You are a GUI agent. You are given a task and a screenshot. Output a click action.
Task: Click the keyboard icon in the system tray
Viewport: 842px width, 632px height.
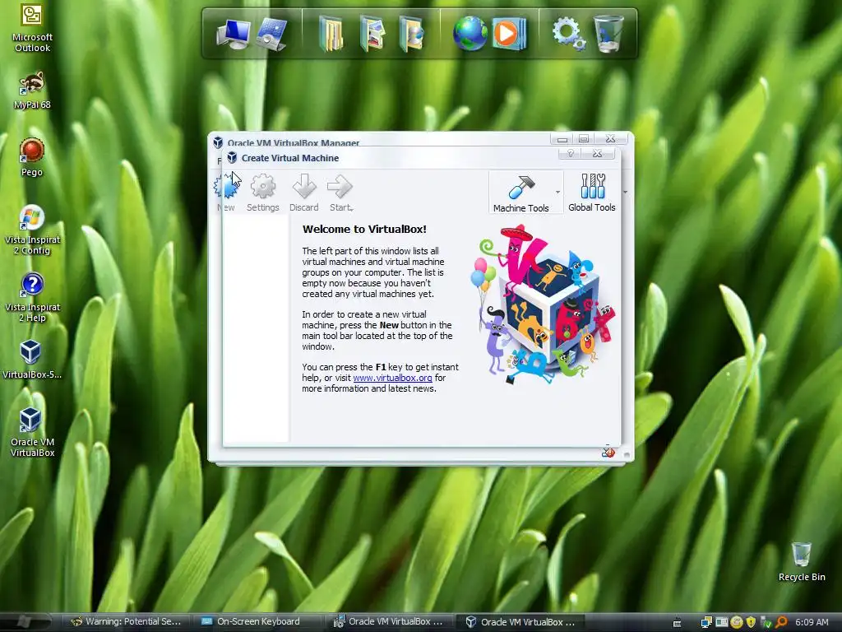(678, 622)
